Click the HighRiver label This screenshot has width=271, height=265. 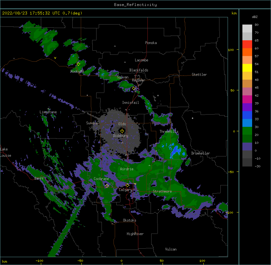(x=135, y=234)
